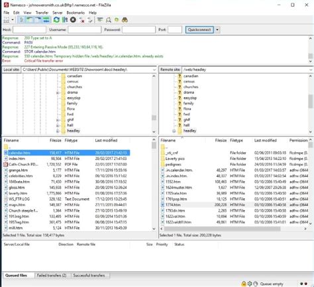This screenshot has height=287, width=314.
Task: Search files with binoculars icon
Action: point(125,20)
